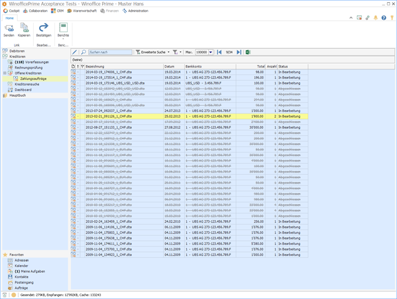Select row 2009-11-04_174611_1_CHF.dta
Screen dimensions: 397x299
(189, 244)
